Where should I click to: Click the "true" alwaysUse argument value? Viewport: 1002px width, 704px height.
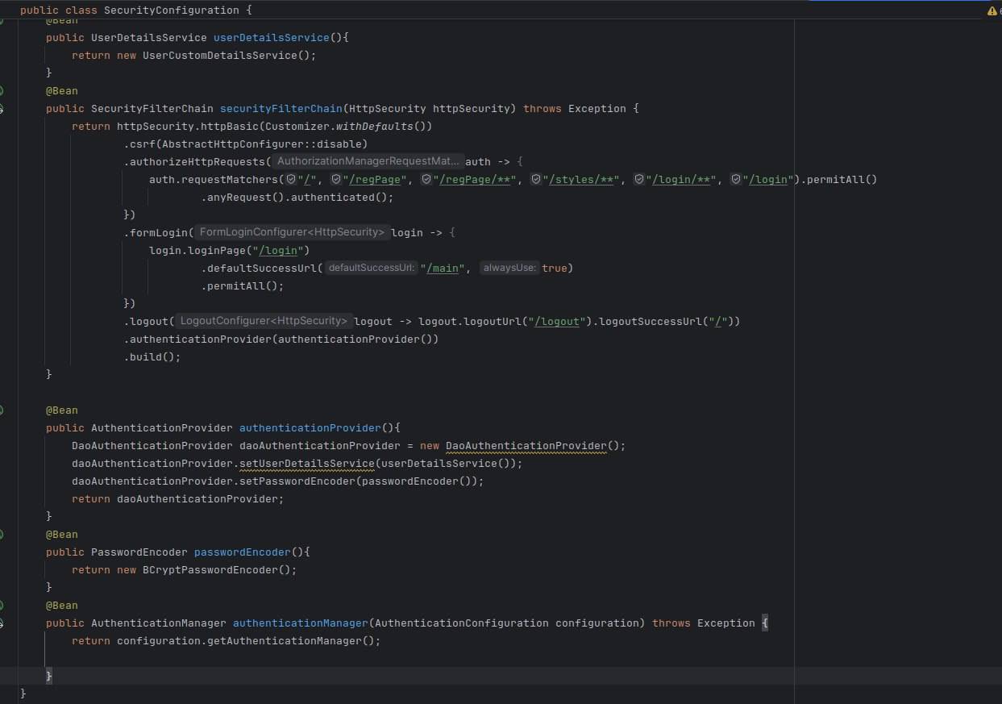click(555, 268)
